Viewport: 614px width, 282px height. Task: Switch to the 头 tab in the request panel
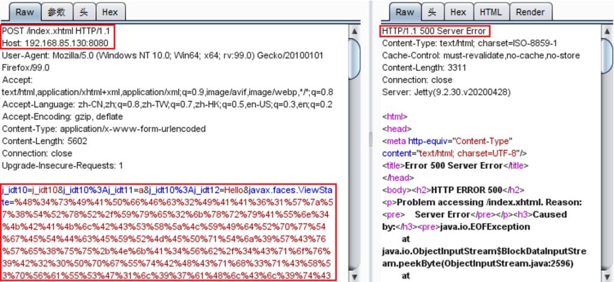click(83, 12)
